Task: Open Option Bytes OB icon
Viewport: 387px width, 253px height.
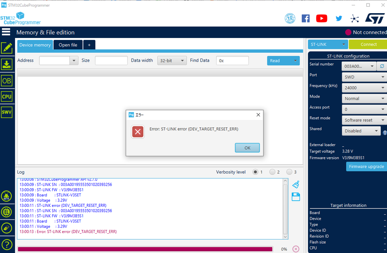Action: pyautogui.click(x=7, y=81)
